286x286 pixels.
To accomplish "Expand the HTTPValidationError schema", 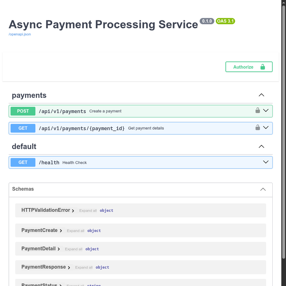I will tap(73, 211).
